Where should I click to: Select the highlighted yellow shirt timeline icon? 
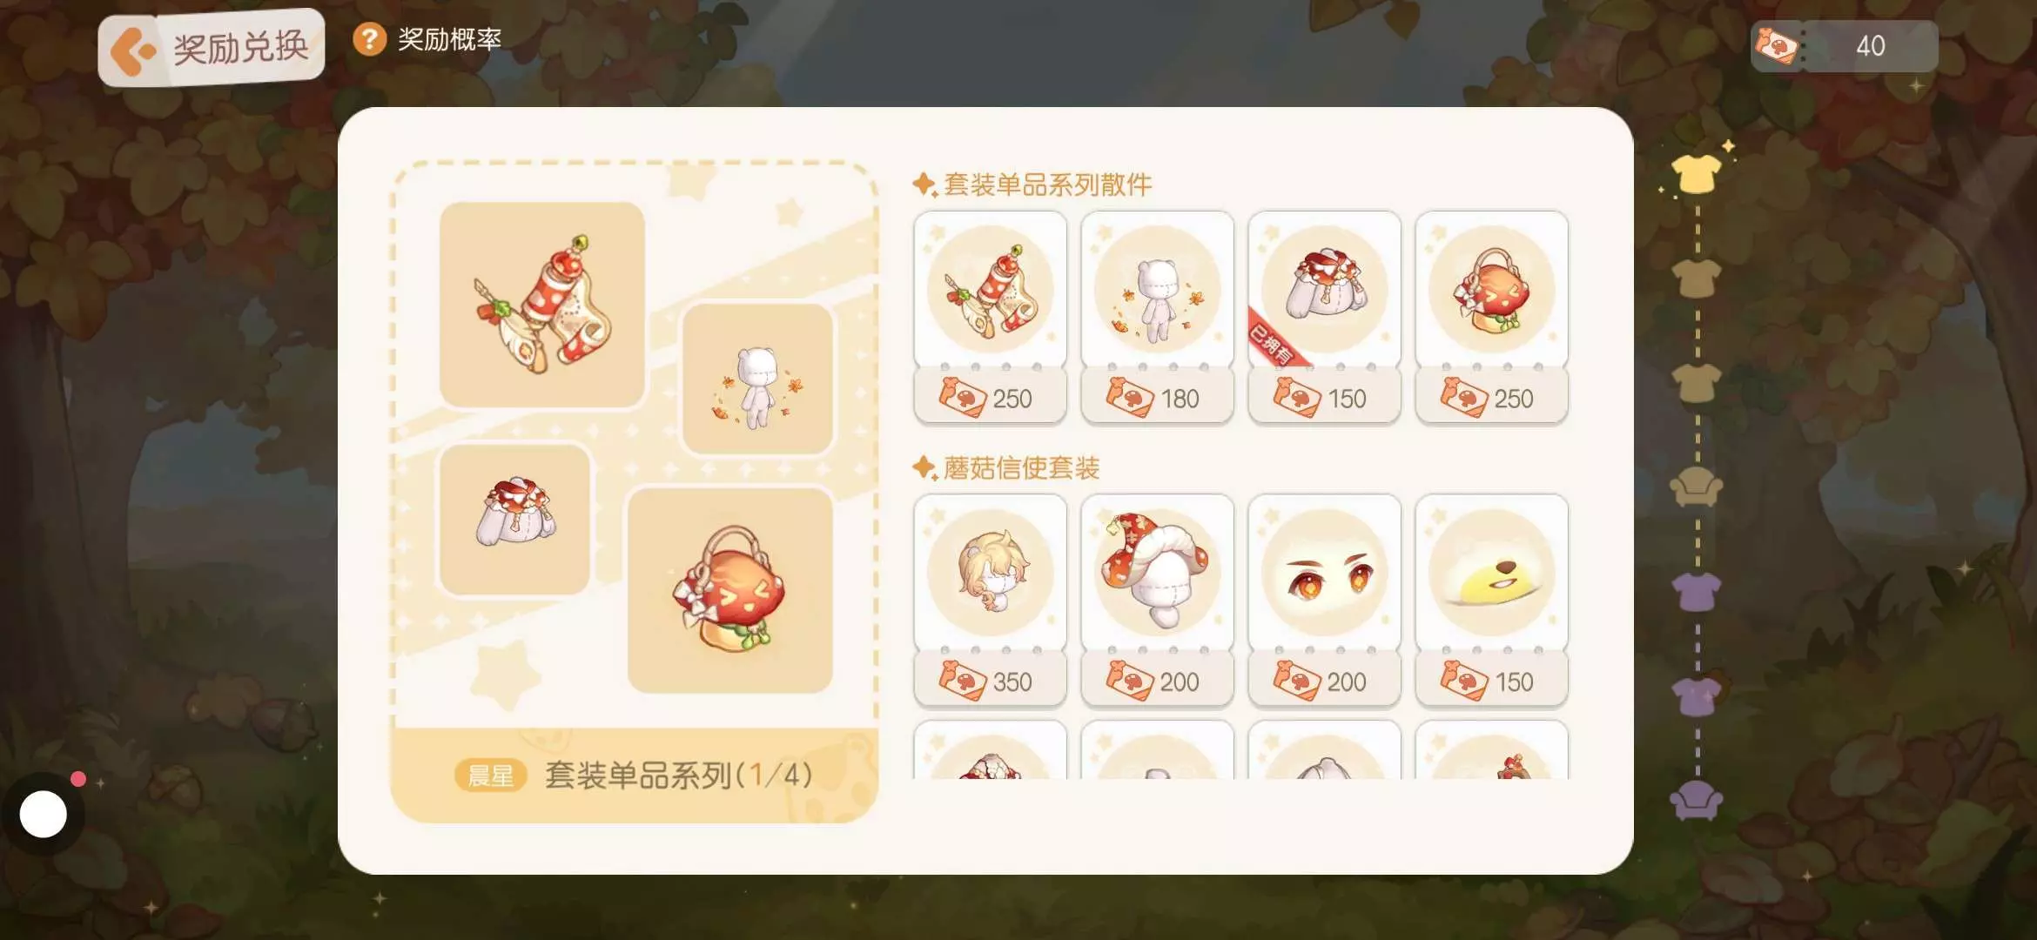coord(1697,172)
